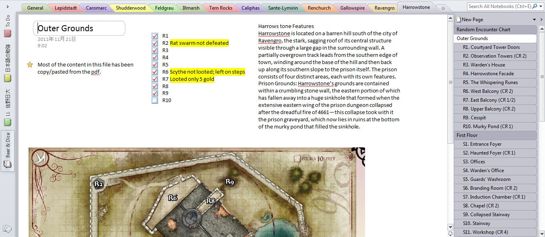Select the Outer Grounds page
The height and width of the screenshot is (237, 545).
click(495, 38)
